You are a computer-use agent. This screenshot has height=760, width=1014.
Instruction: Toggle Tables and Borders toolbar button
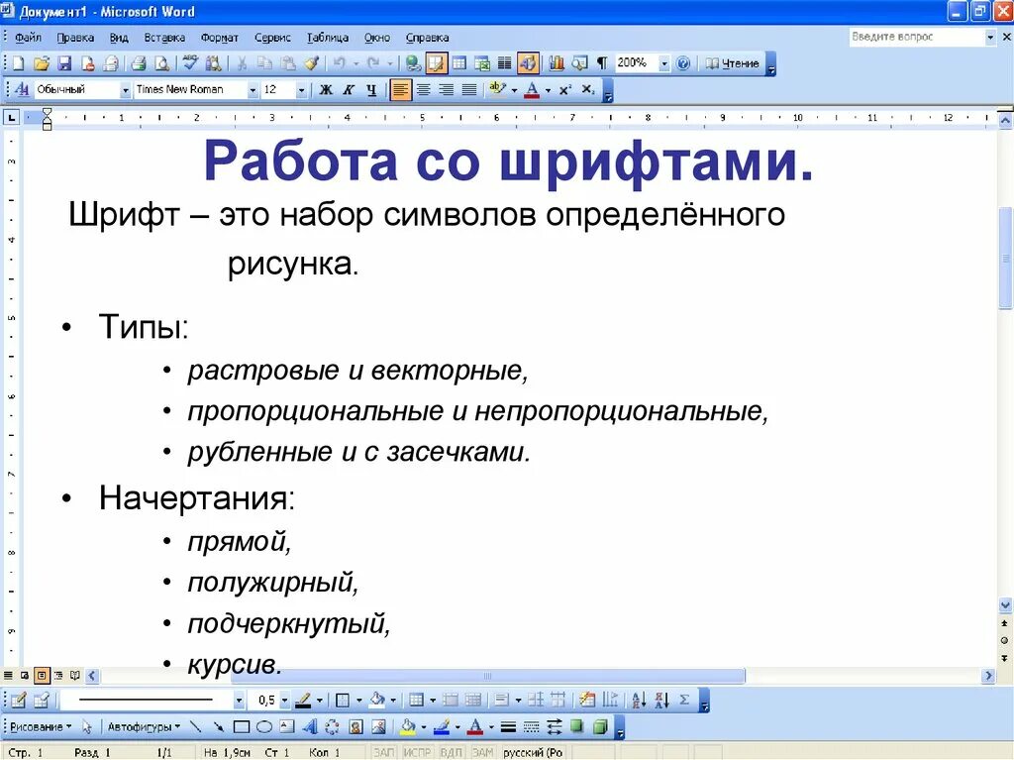[436, 63]
